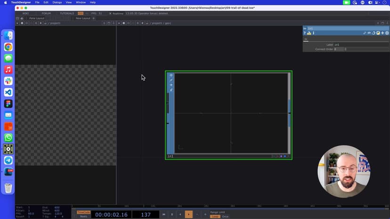Open the Python help icon in parameters
Screen dimensions: 390x219
tap(309, 33)
